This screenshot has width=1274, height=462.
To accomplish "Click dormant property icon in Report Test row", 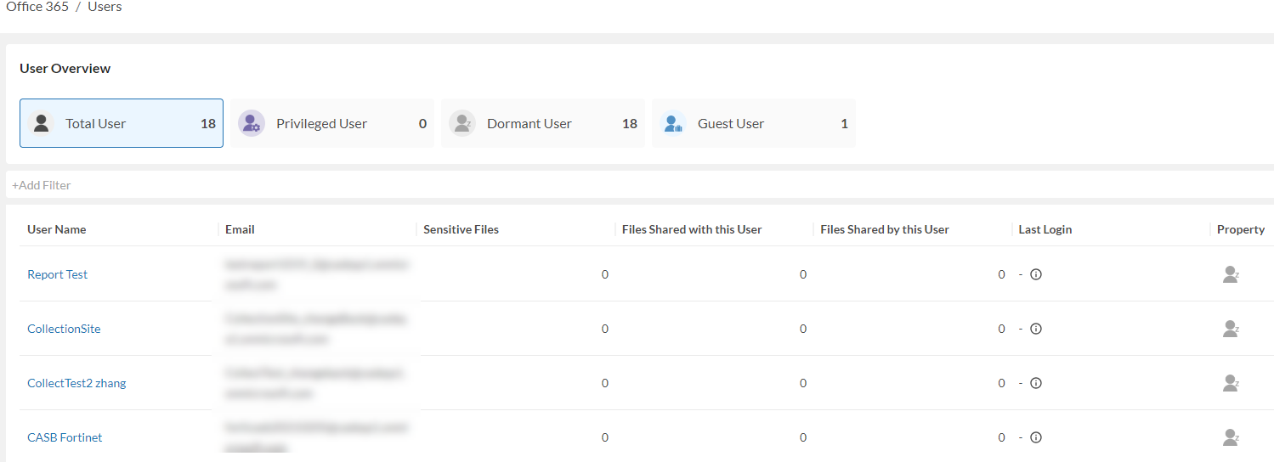I will 1230,274.
